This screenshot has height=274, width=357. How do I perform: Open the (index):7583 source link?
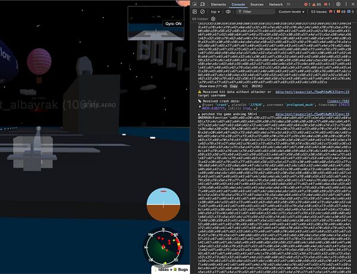[x=338, y=101]
